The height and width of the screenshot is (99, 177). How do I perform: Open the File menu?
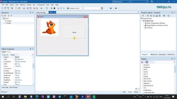tap(3, 5)
